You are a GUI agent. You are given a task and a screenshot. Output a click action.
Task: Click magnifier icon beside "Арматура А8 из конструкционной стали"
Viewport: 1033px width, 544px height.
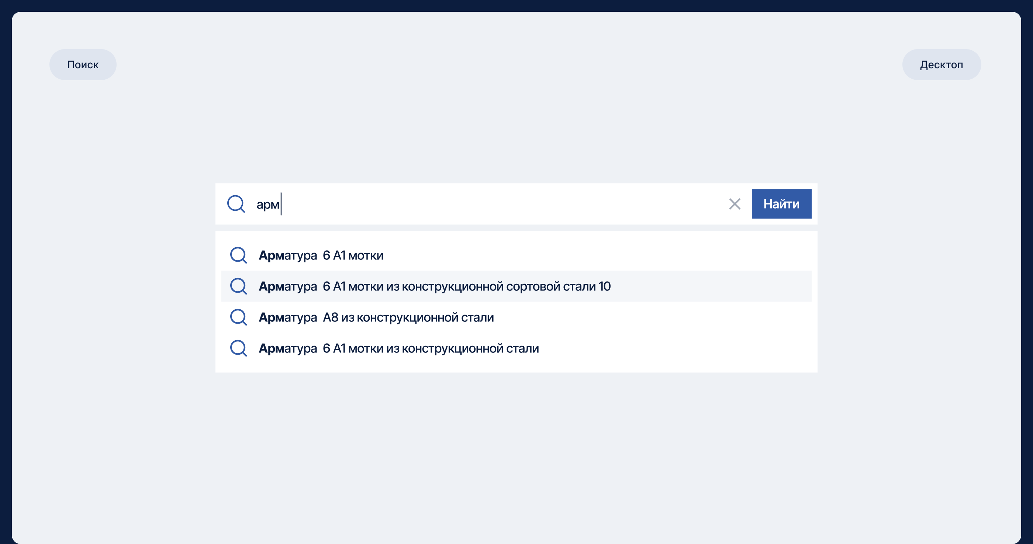(x=238, y=317)
